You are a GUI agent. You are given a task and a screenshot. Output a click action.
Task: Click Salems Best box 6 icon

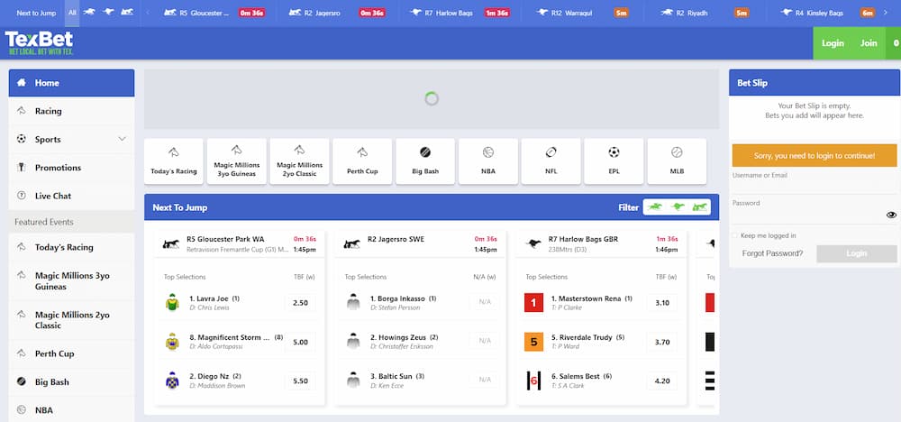point(533,381)
